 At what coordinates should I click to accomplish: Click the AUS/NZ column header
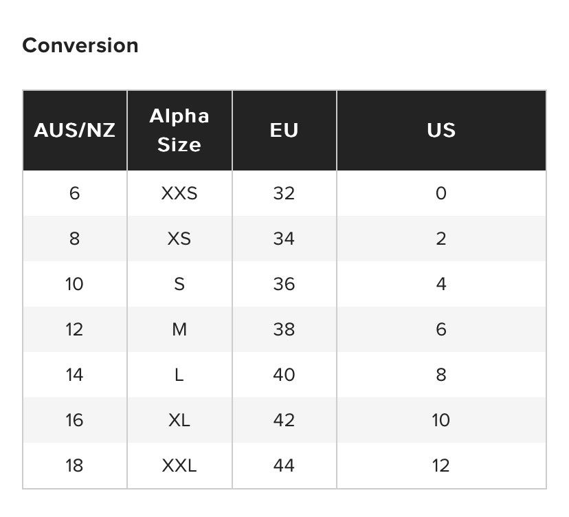pyautogui.click(x=74, y=130)
